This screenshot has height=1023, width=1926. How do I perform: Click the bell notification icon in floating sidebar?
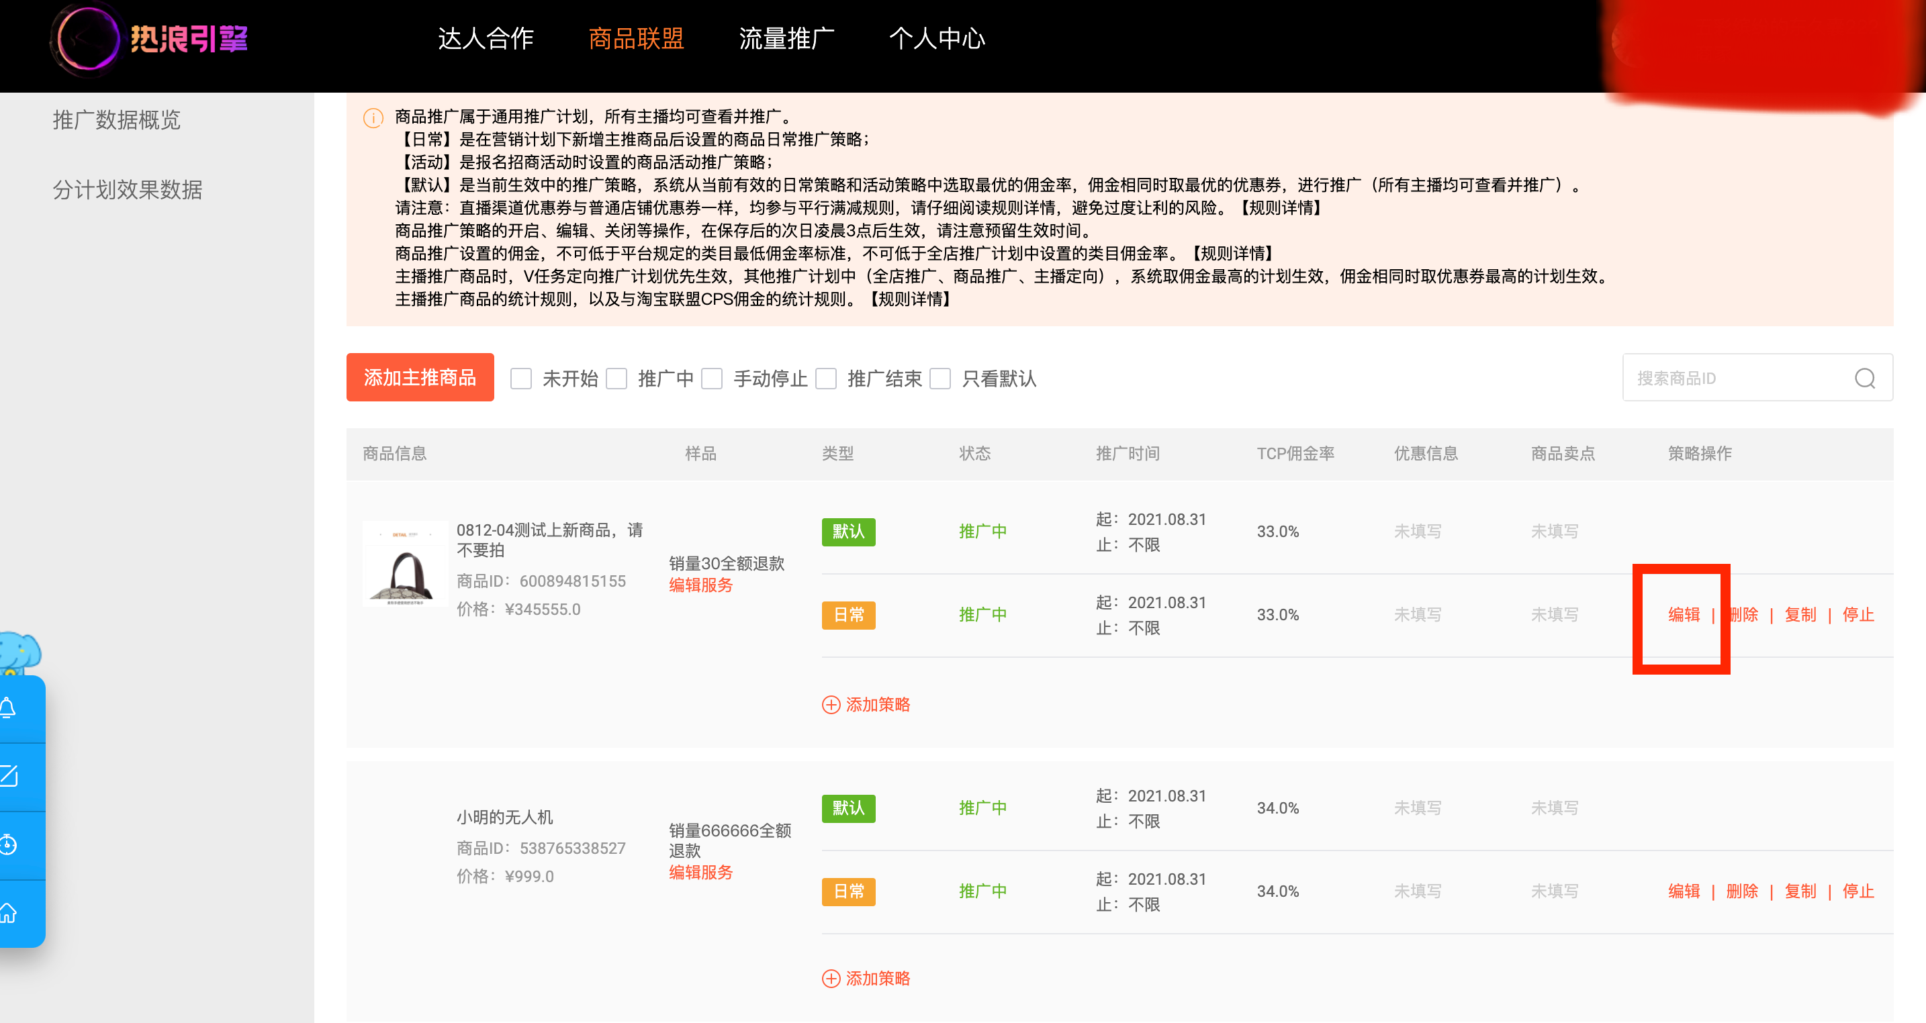pos(9,708)
